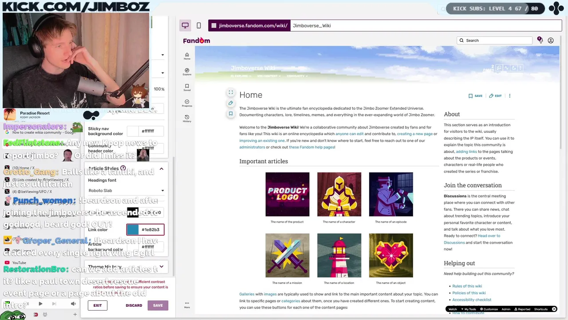Viewport: 568px width, 320px height.
Task: Follow the 'creating a new page' link
Action: (x=414, y=134)
